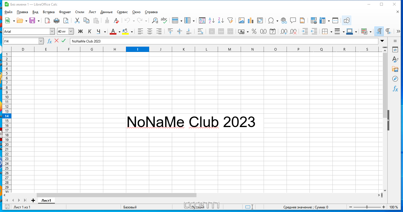Insert a chart using the chart icon
Image resolution: width=403 pixels, height=212 pixels.
[x=250, y=20]
